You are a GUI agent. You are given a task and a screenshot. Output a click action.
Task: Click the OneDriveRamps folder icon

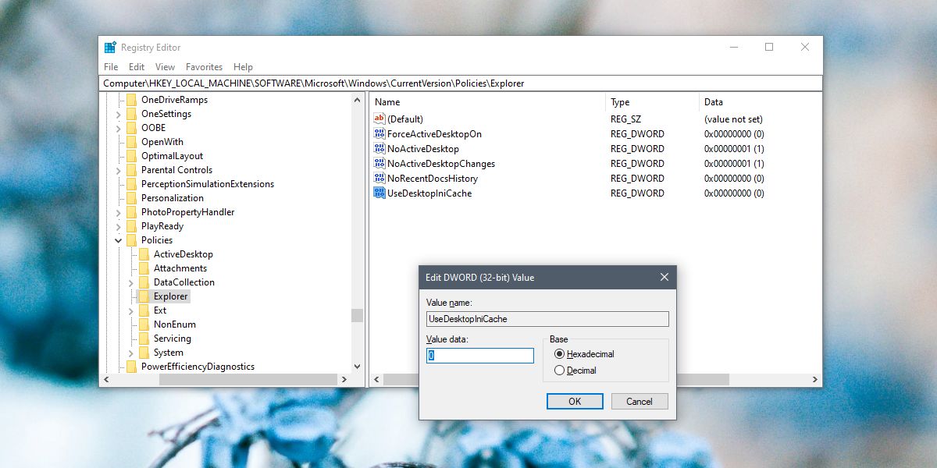pos(131,100)
